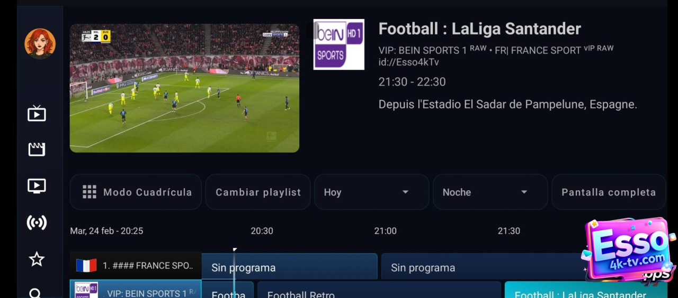Expand the Noche time-of-day dropdown
This screenshot has height=298, width=678.
pos(490,192)
